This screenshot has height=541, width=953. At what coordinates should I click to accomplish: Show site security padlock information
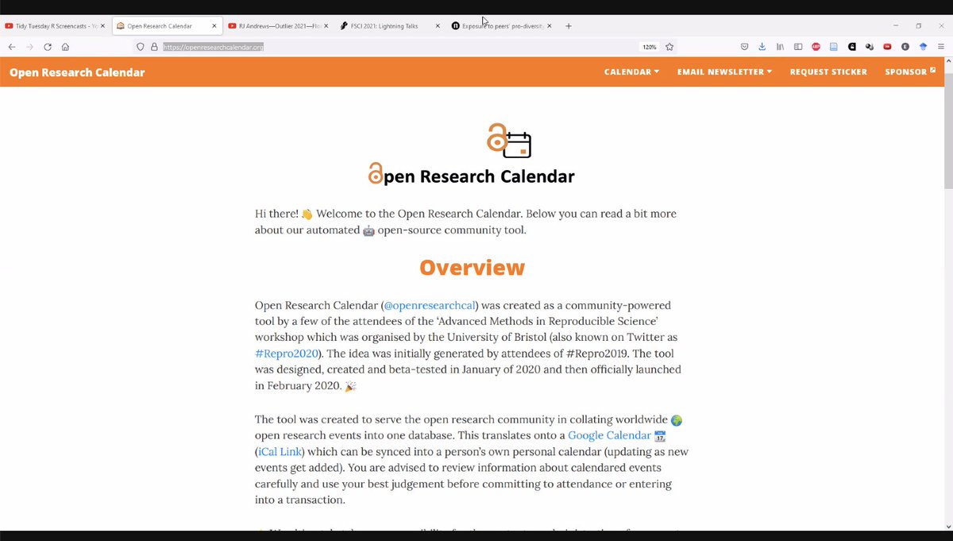[154, 47]
